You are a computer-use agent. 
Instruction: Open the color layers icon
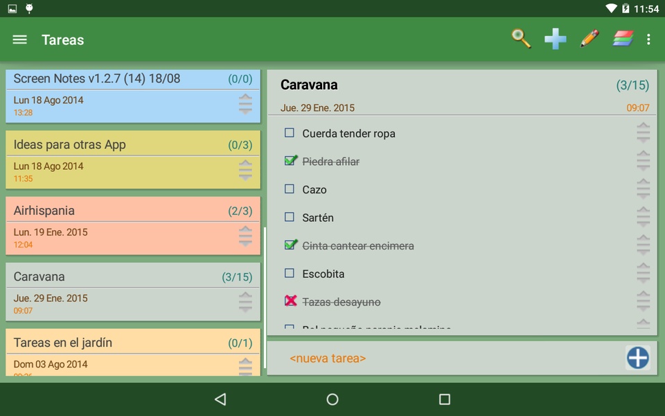tap(623, 39)
